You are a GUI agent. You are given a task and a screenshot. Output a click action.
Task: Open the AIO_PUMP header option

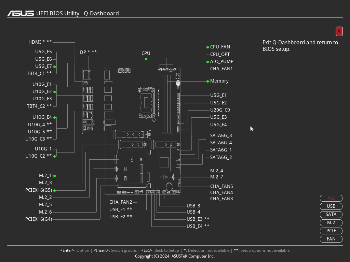pyautogui.click(x=221, y=62)
